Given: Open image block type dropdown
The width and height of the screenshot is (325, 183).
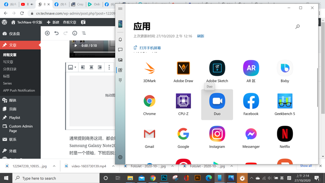Looking at the screenshot, I should (x=72, y=67).
